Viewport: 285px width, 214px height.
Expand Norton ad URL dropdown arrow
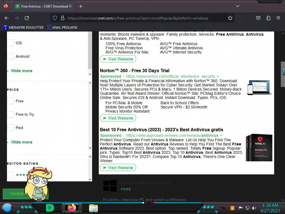point(218,76)
